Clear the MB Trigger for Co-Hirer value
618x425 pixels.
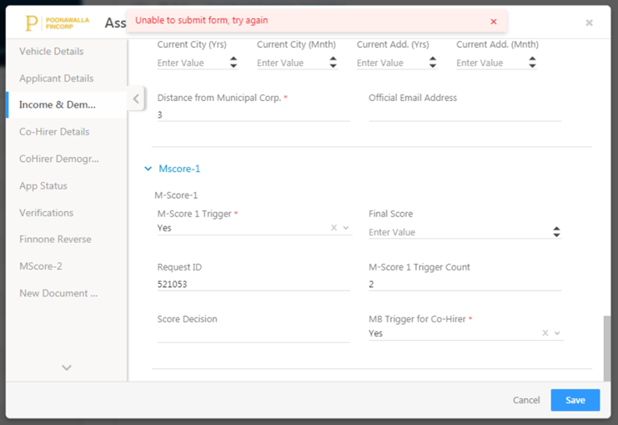point(545,333)
